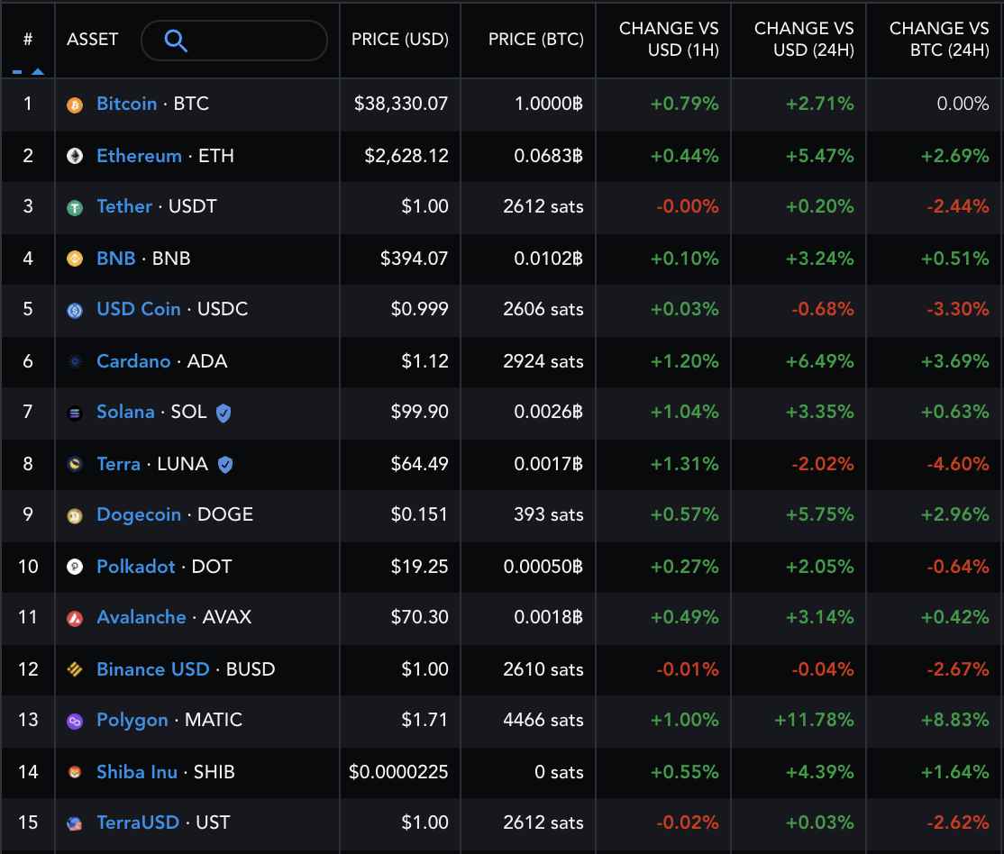Image resolution: width=1004 pixels, height=854 pixels.
Task: Click the Polygon purple logo icon
Action: tap(75, 721)
